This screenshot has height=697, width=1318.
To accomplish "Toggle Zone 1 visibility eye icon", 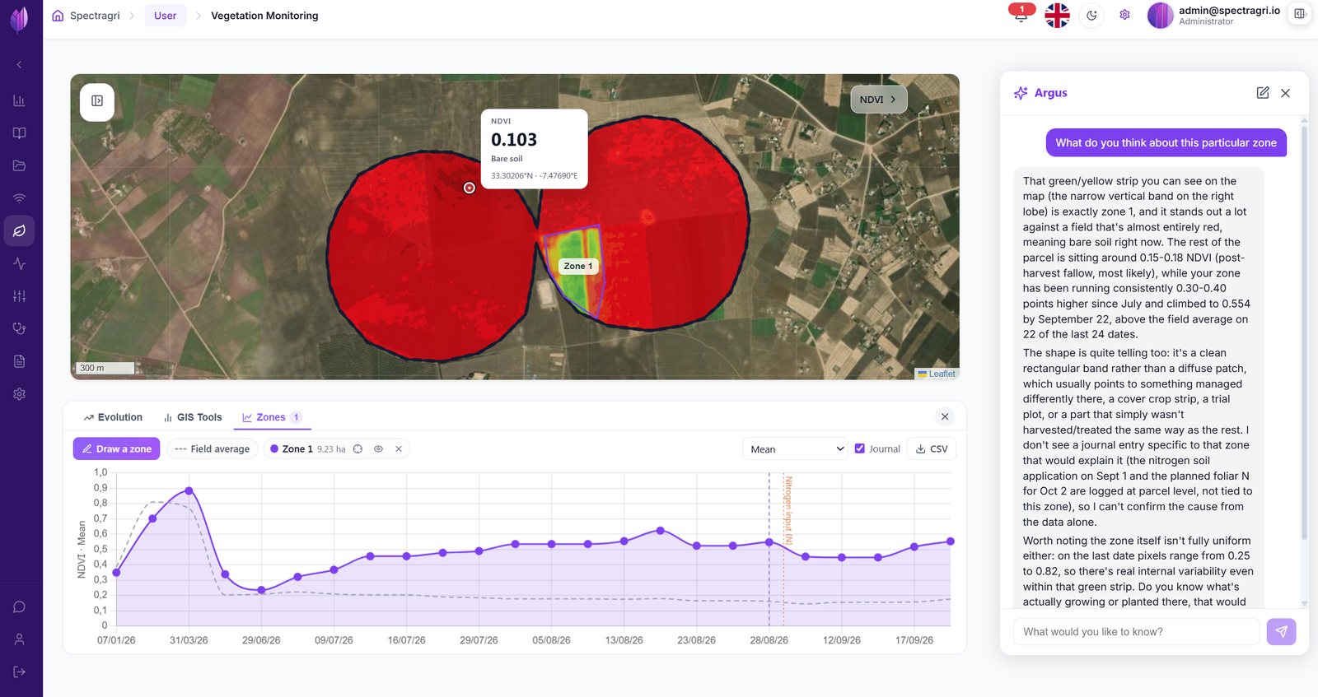I will point(378,449).
